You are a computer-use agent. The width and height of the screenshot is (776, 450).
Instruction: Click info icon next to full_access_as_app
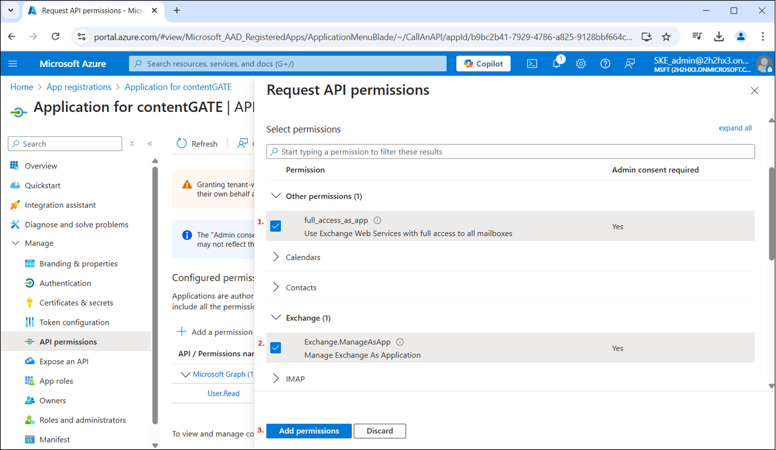[378, 220]
